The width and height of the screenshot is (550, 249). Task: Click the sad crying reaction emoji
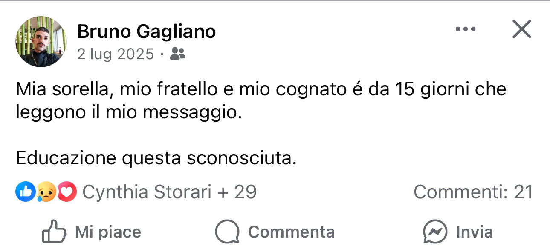[x=46, y=192]
